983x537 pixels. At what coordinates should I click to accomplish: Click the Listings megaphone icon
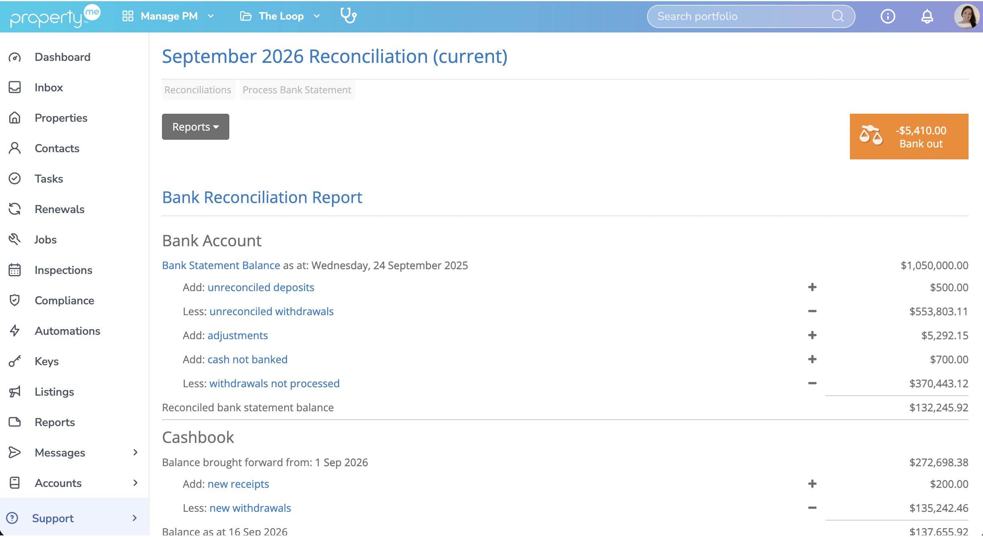[x=15, y=392]
